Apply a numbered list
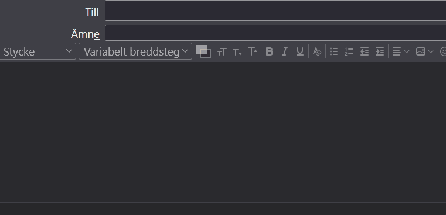 coord(349,51)
